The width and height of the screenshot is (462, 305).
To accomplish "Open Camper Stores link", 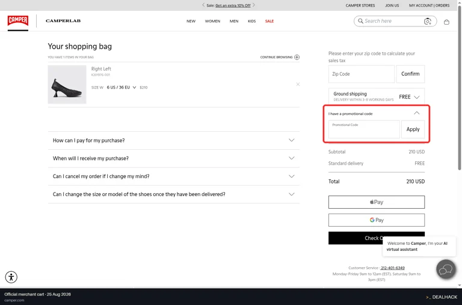I will 360,5.
